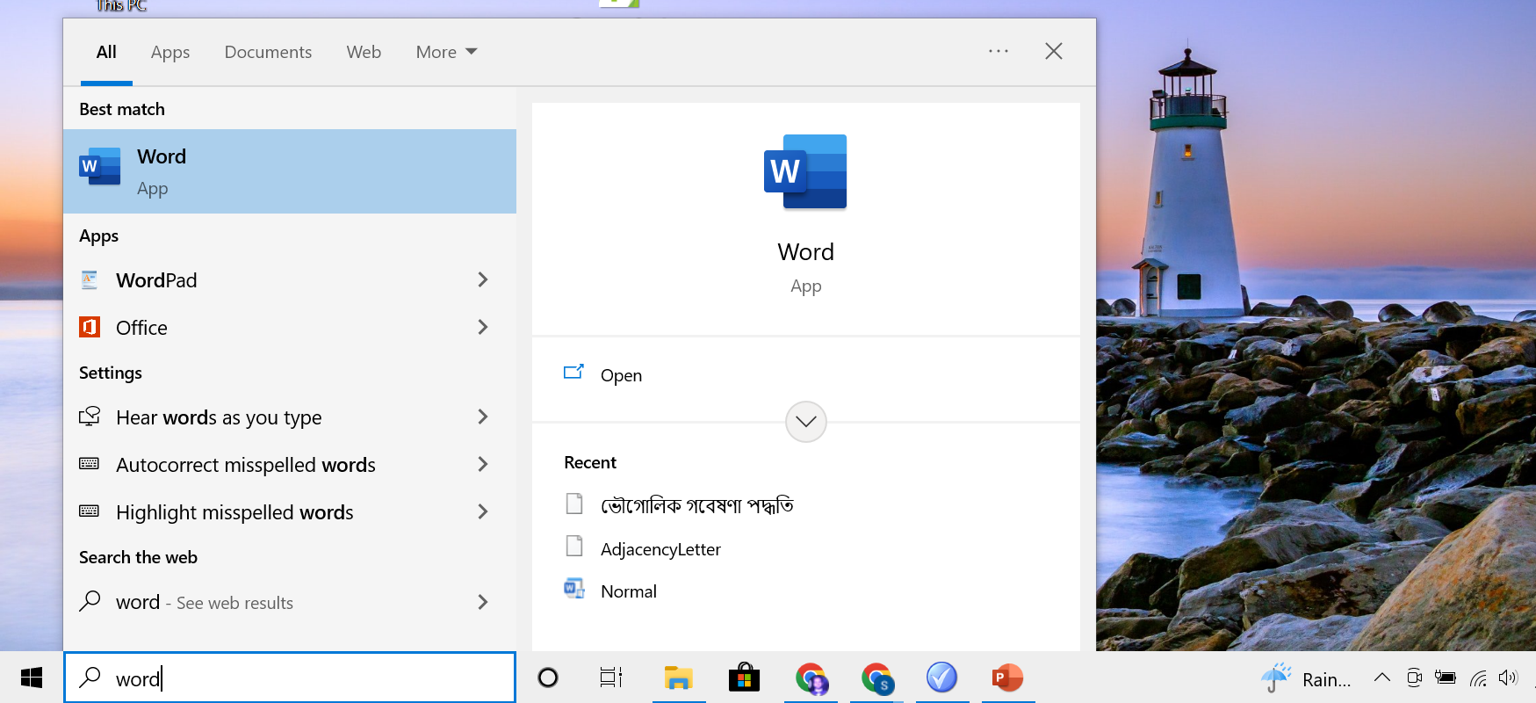Open the More filter dropdown
The height and width of the screenshot is (703, 1536).
tap(446, 52)
